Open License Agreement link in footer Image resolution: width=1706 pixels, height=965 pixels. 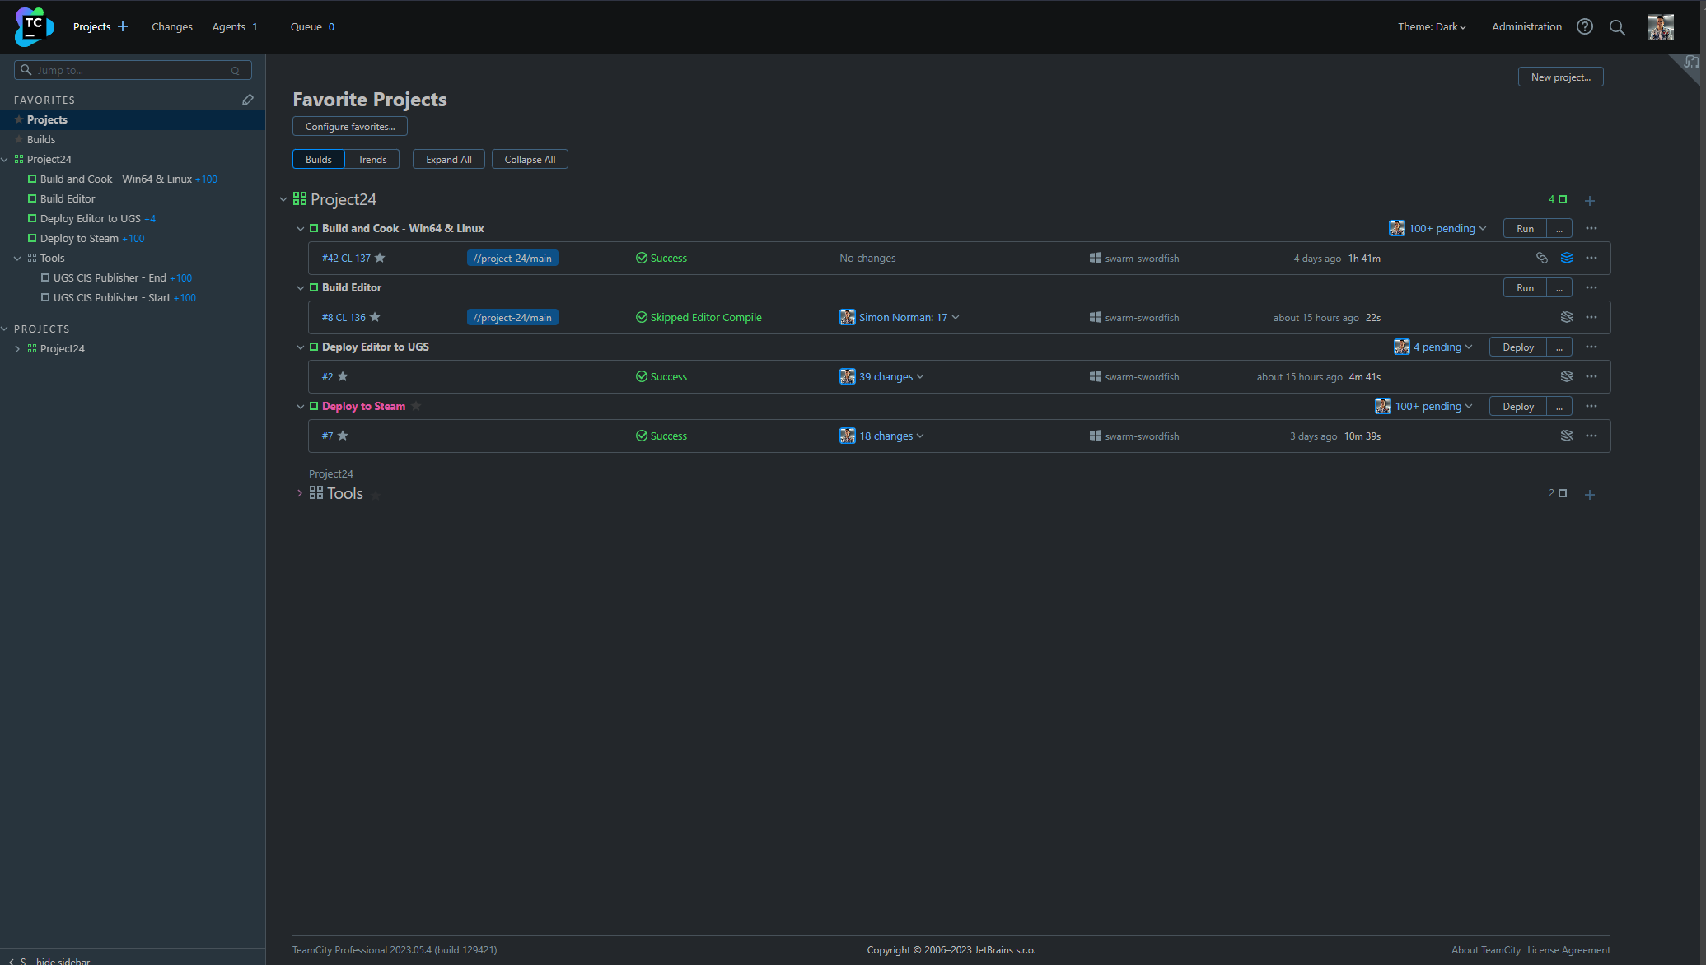coord(1568,949)
